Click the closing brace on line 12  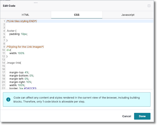[7, 56]
